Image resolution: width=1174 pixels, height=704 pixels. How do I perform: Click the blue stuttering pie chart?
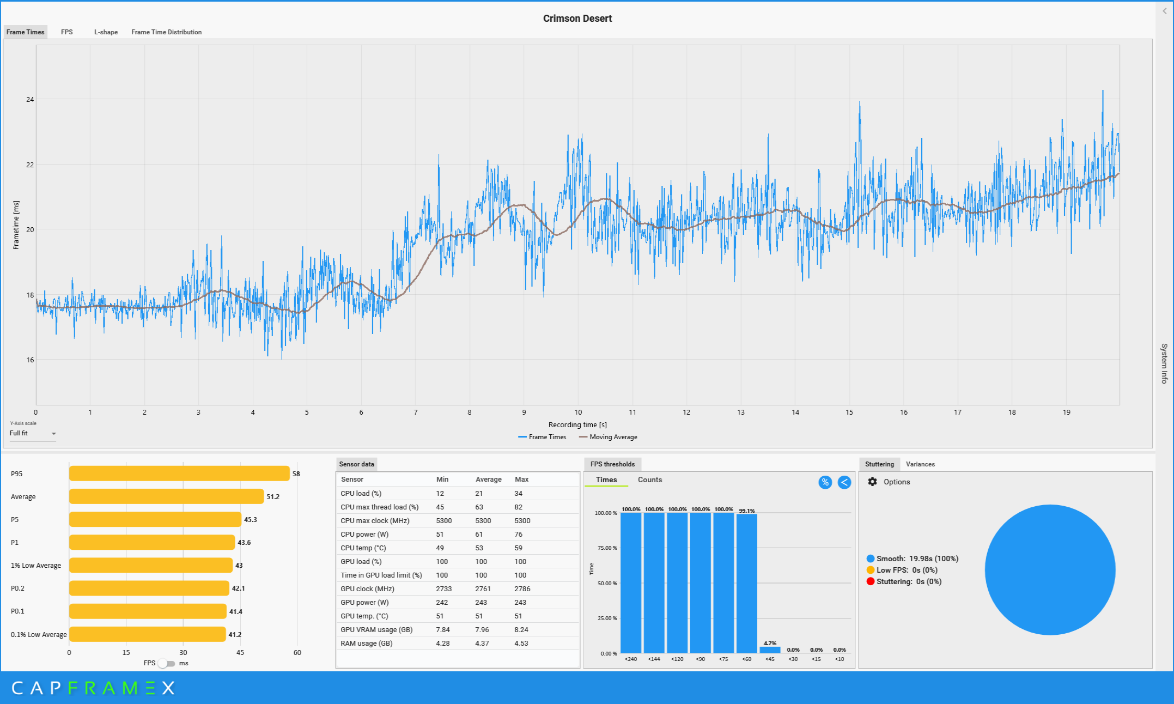(1050, 569)
